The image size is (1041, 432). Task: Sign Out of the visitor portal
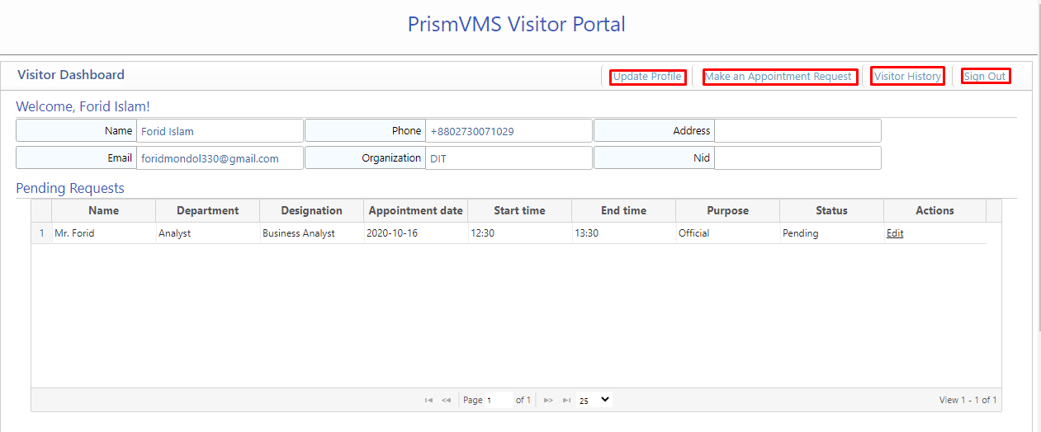(985, 77)
